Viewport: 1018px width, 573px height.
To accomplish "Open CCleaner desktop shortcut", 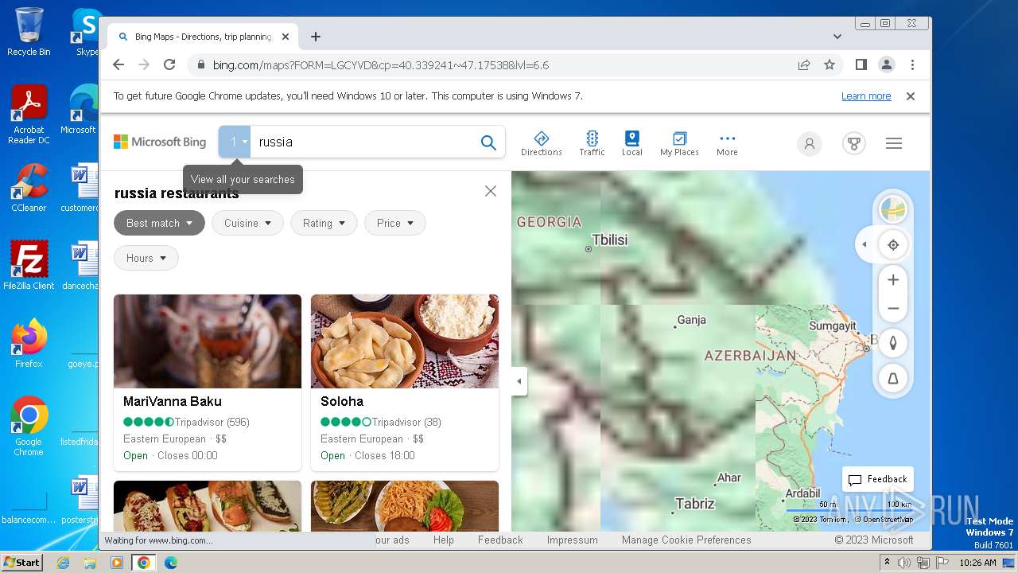I will click(29, 188).
